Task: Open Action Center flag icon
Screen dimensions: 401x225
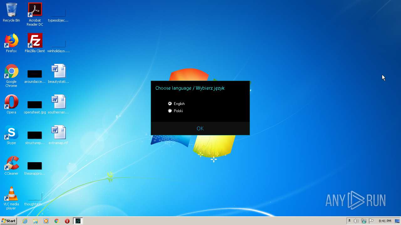Action: click(x=371, y=221)
